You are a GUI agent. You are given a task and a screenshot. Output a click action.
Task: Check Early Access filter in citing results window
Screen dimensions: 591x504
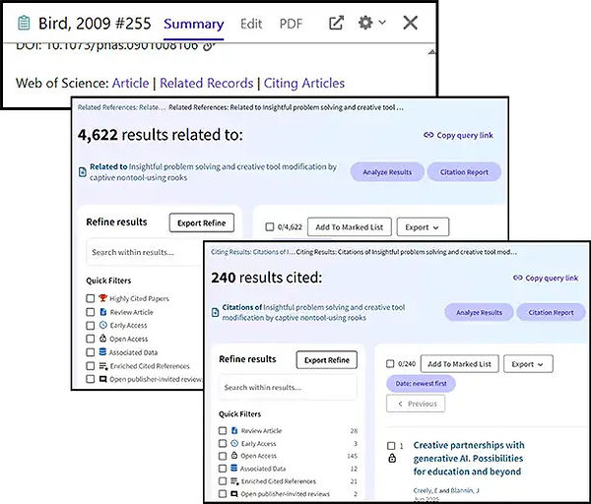pyautogui.click(x=223, y=443)
